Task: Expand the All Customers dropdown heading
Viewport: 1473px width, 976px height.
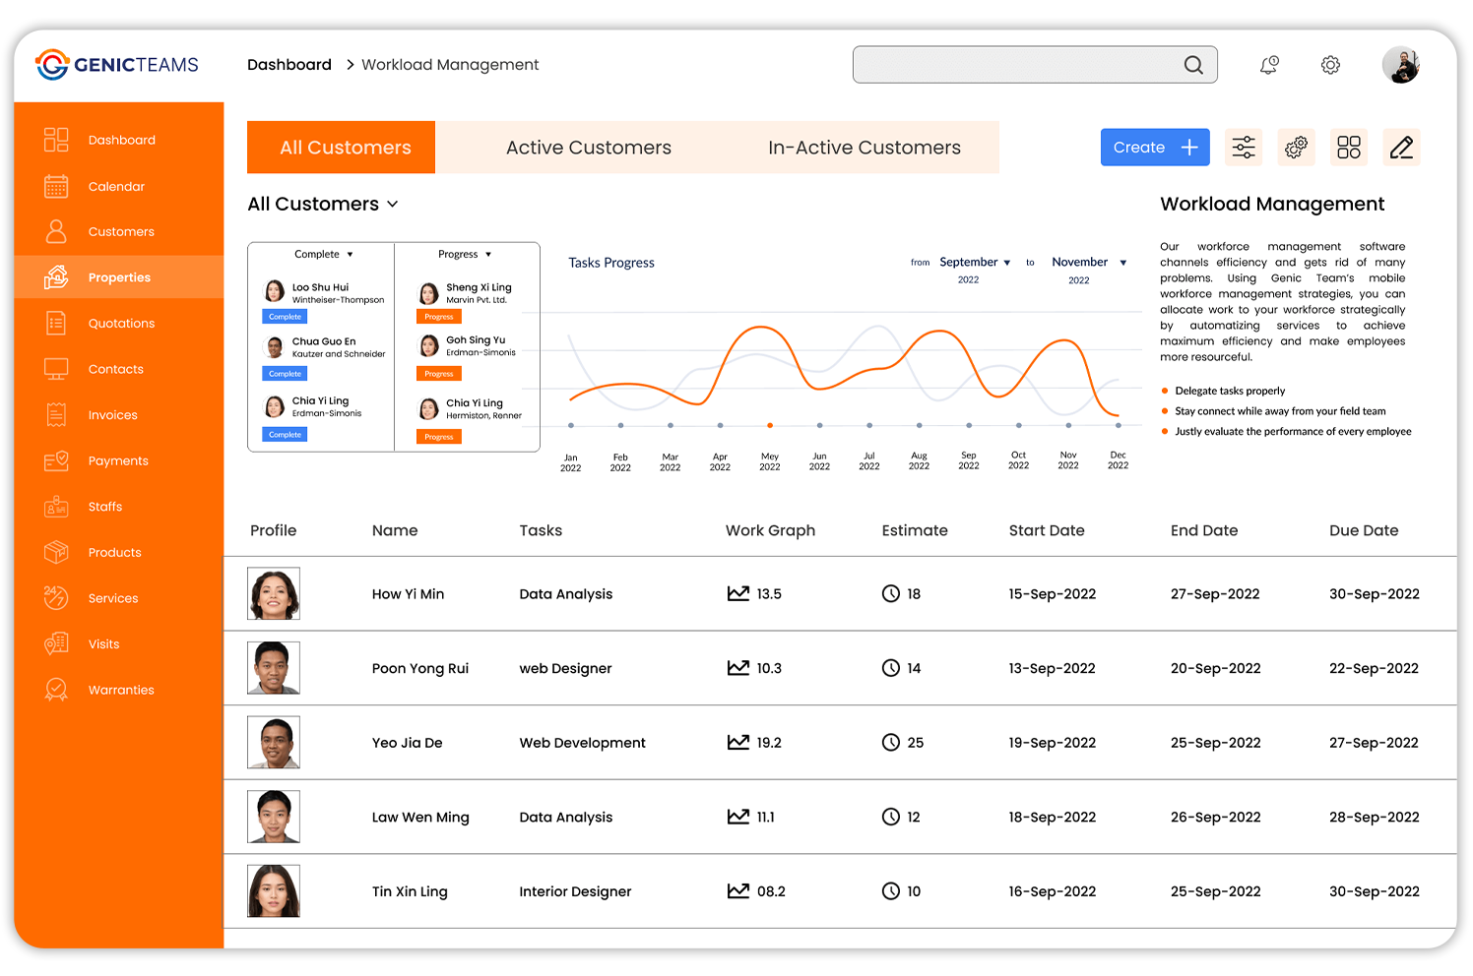Action: pyautogui.click(x=323, y=204)
